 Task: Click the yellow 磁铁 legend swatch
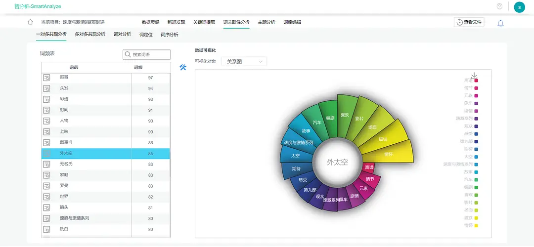tap(477, 218)
